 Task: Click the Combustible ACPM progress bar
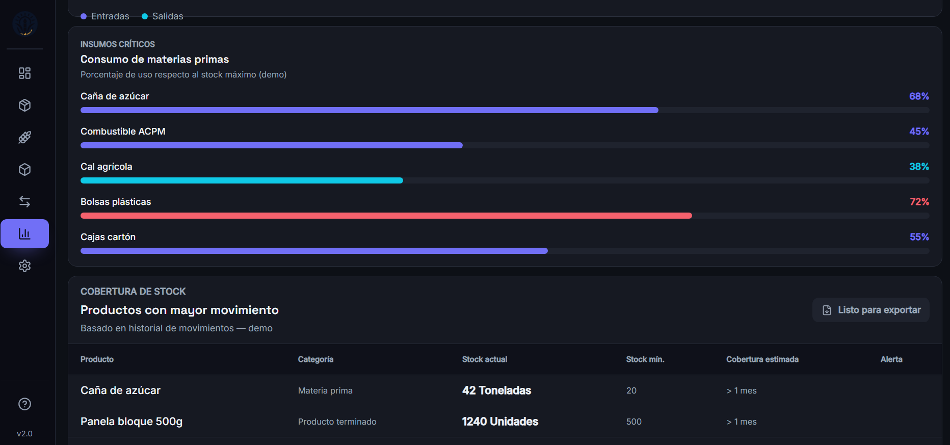(x=505, y=145)
